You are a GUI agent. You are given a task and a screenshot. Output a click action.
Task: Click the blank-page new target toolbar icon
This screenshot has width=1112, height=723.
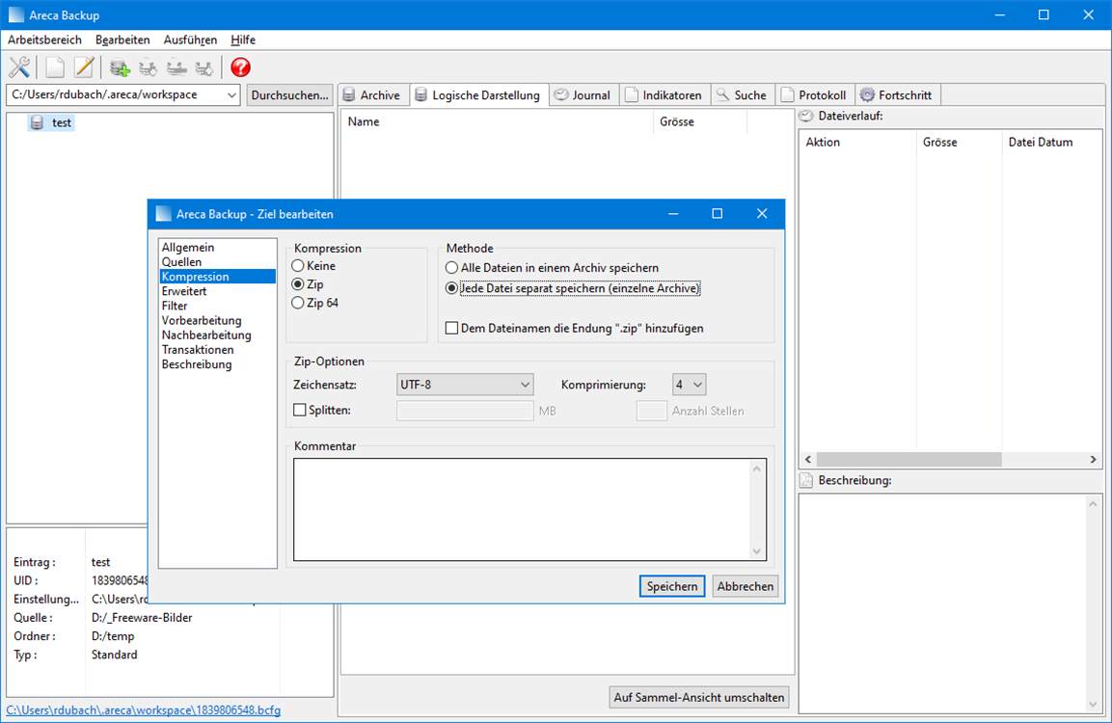(55, 67)
